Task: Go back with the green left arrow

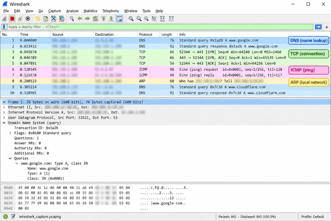Action: click(80, 19)
